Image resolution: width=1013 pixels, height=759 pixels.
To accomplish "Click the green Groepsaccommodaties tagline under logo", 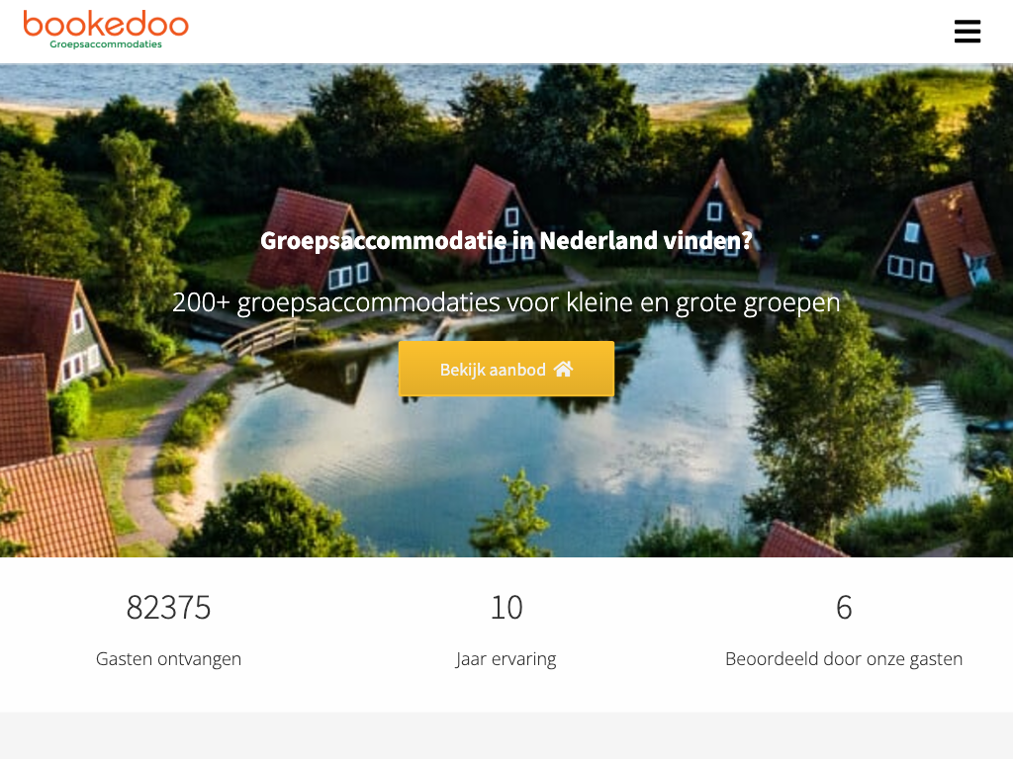I will (x=106, y=44).
